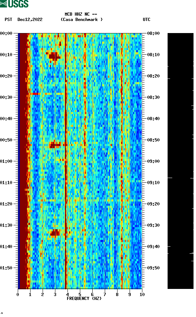
Task: Click the 00:40 PST time label
Action: point(6,118)
